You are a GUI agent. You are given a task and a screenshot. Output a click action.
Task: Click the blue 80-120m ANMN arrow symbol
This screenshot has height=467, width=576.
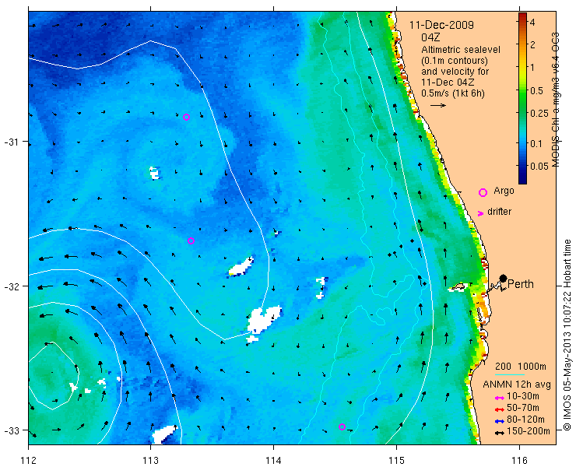(499, 421)
